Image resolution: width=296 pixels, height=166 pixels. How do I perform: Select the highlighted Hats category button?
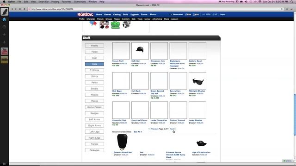pos(94,64)
